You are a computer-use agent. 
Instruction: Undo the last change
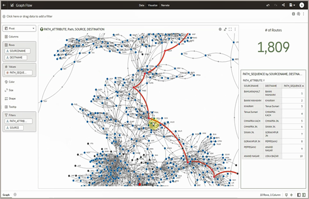pos(268,5)
